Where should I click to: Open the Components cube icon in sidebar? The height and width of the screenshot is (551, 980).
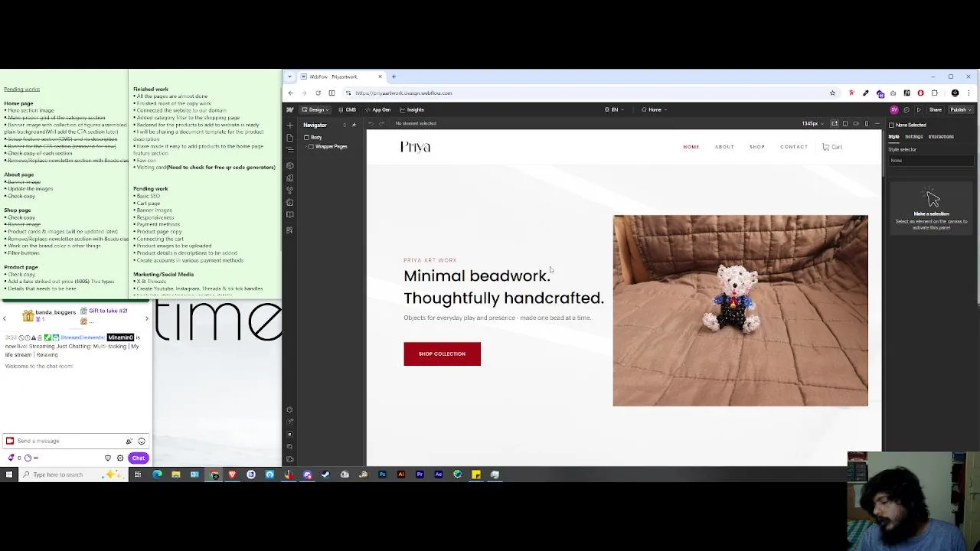tap(289, 165)
